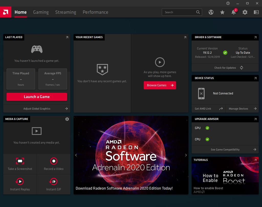This screenshot has width=262, height=207.
Task: Click the GPU green checkmark
Action: 207,128
